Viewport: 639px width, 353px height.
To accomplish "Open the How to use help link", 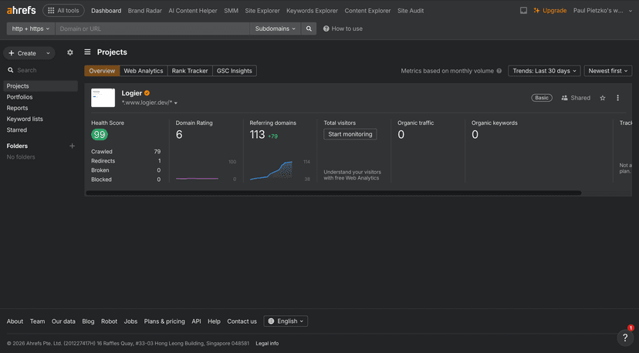I will (343, 29).
